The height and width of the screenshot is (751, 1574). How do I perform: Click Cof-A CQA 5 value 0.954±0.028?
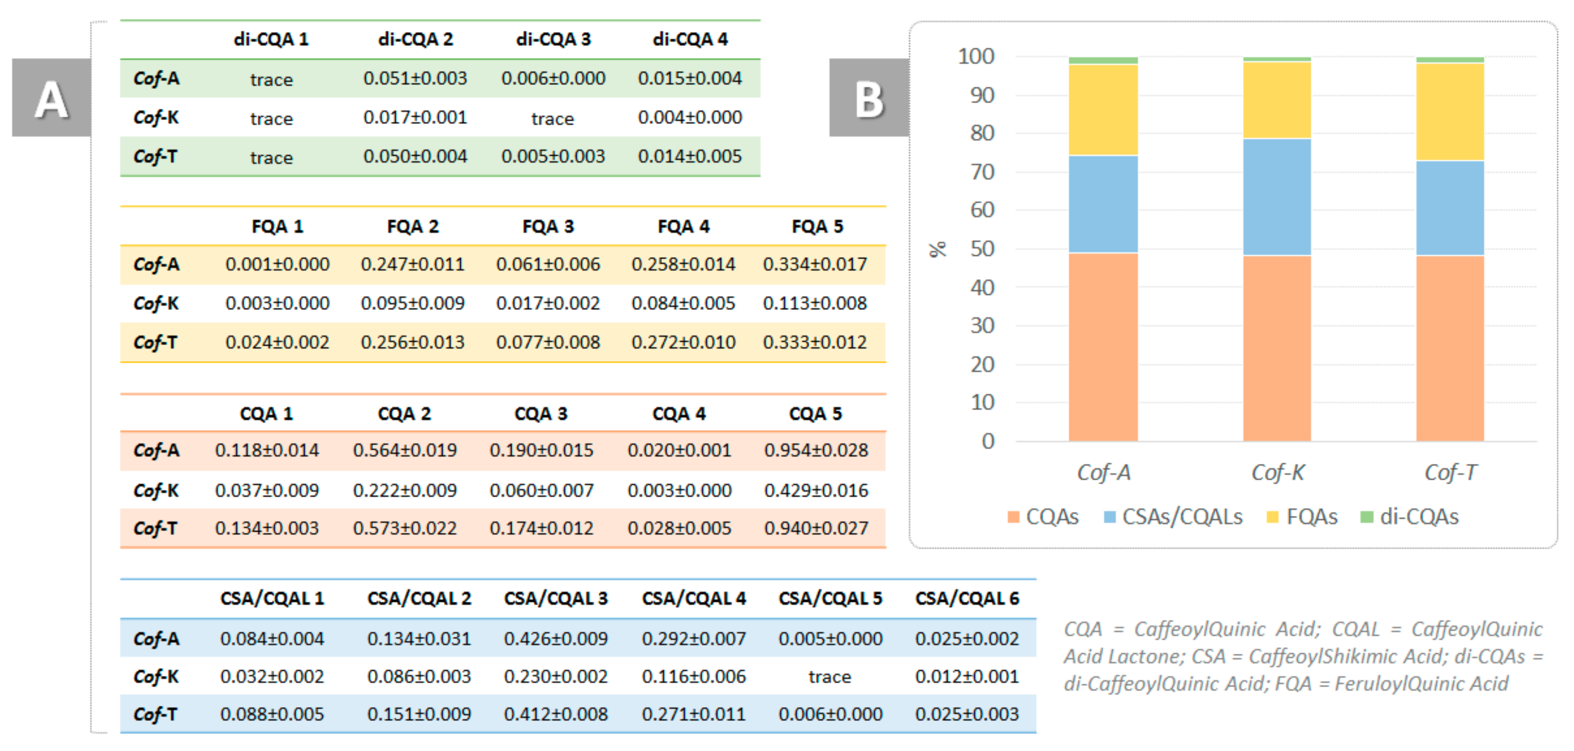[x=816, y=451]
